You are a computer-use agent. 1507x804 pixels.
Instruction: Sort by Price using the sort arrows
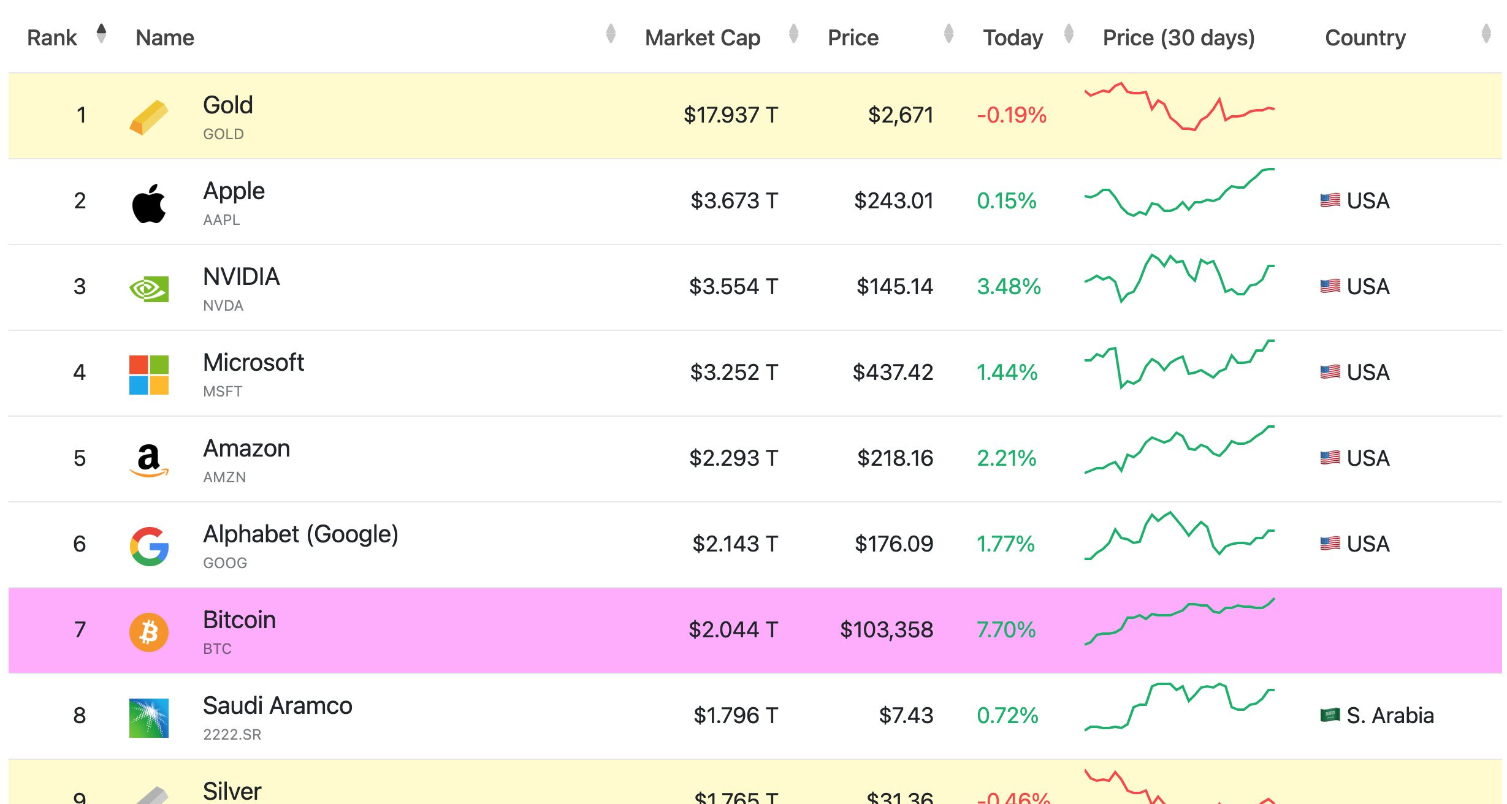click(x=949, y=34)
